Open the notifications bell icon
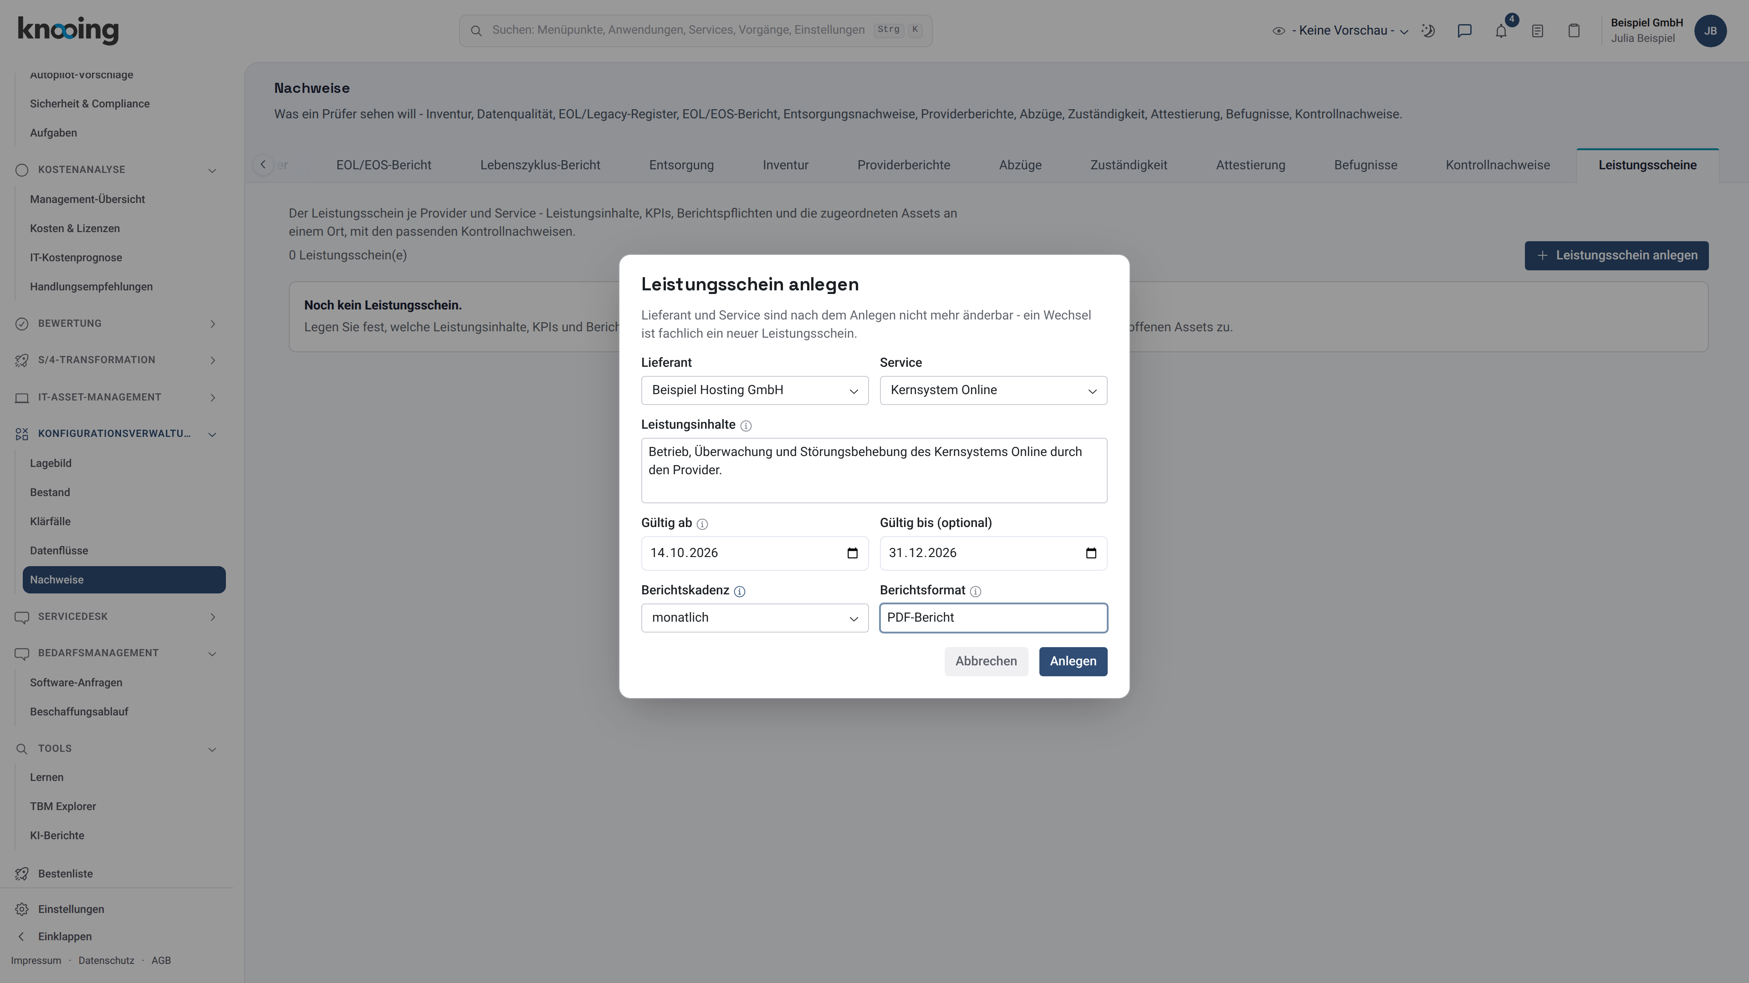Image resolution: width=1749 pixels, height=983 pixels. coord(1500,30)
